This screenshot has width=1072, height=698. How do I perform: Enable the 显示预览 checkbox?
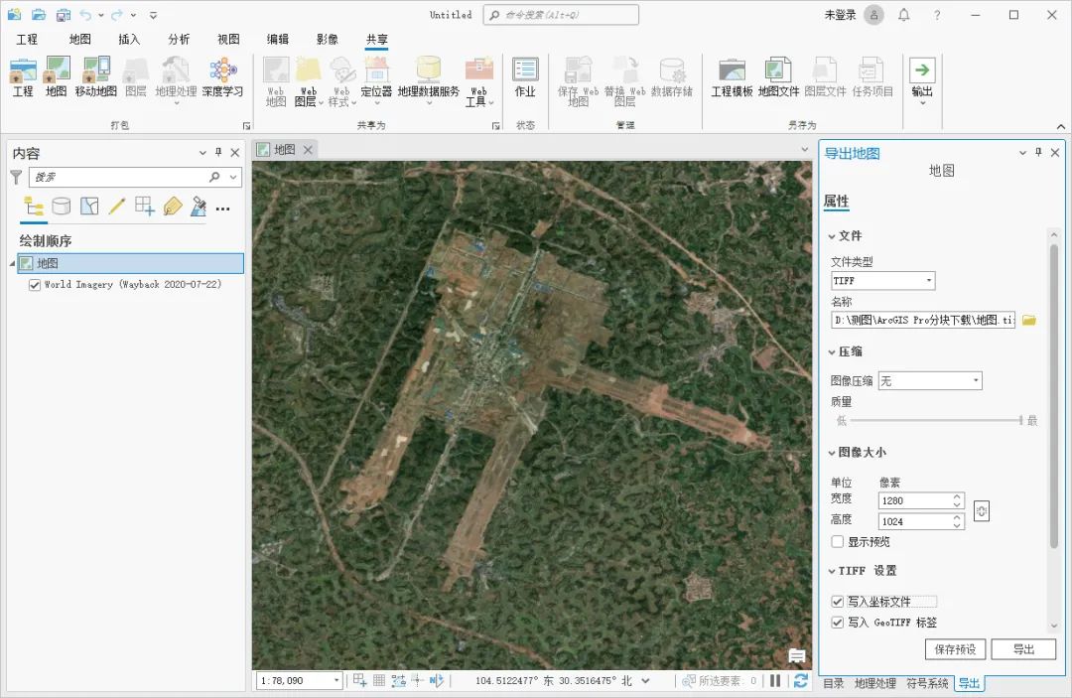[837, 541]
